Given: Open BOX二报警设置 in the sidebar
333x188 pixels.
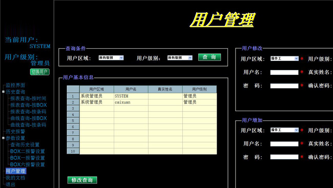Looking at the screenshot, I should tap(28, 151).
